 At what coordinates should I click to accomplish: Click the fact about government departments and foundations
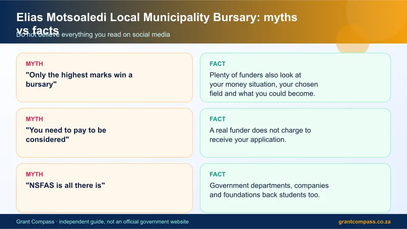(269, 190)
